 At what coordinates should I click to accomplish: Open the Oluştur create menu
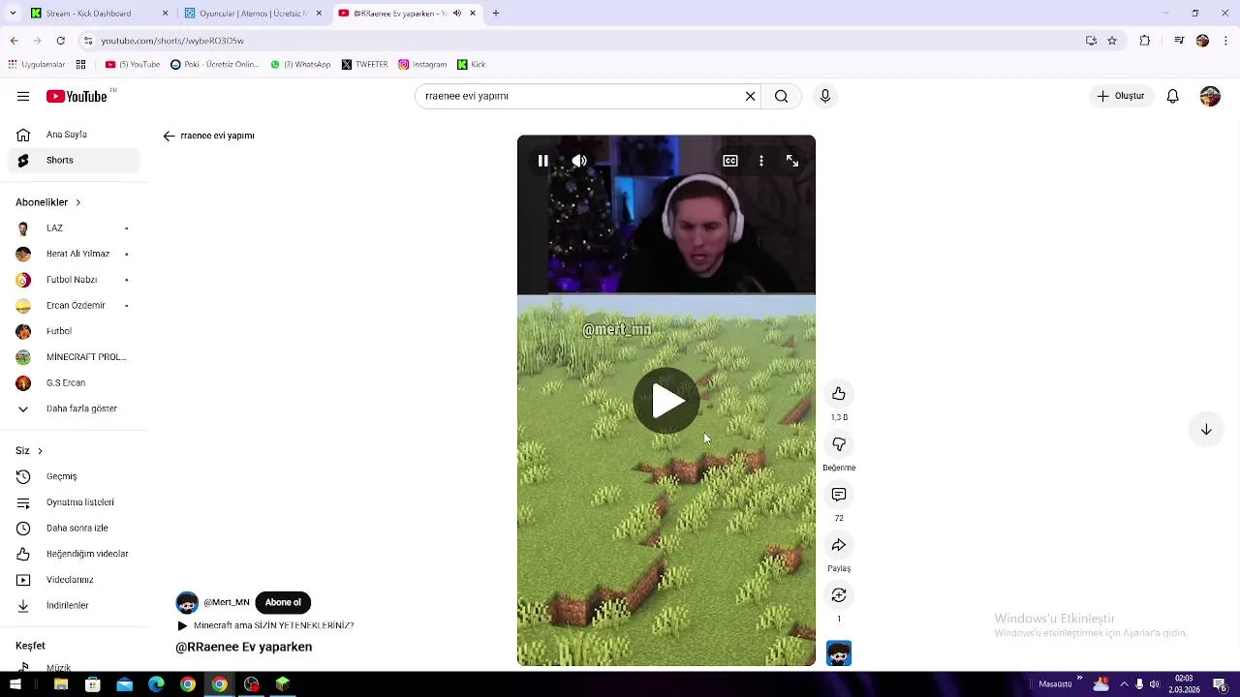(1121, 96)
